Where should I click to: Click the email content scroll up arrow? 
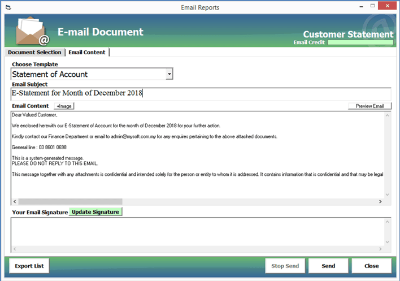tap(387, 115)
